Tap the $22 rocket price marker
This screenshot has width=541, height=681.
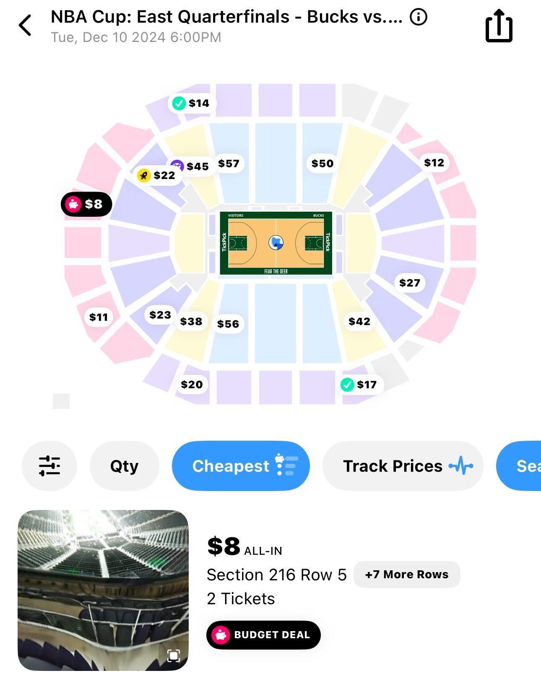[x=157, y=175]
